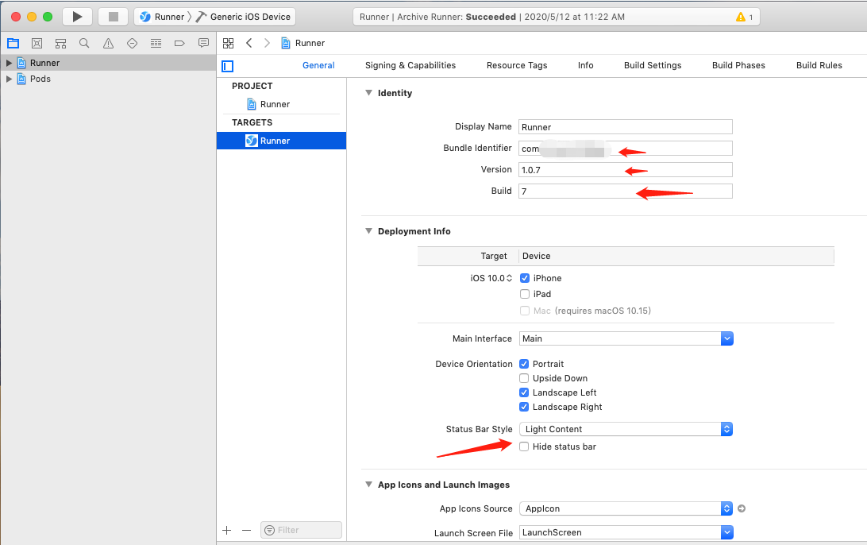Go back in editor history
This screenshot has width=867, height=545.
[249, 43]
